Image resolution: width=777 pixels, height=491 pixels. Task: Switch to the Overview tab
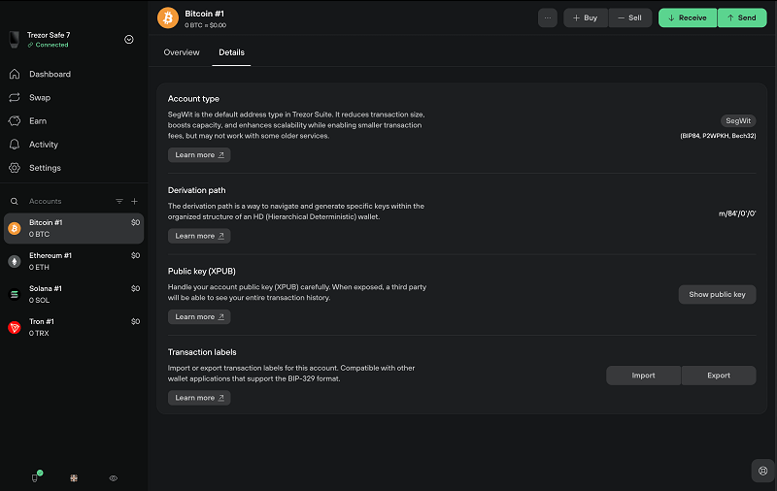coord(182,52)
